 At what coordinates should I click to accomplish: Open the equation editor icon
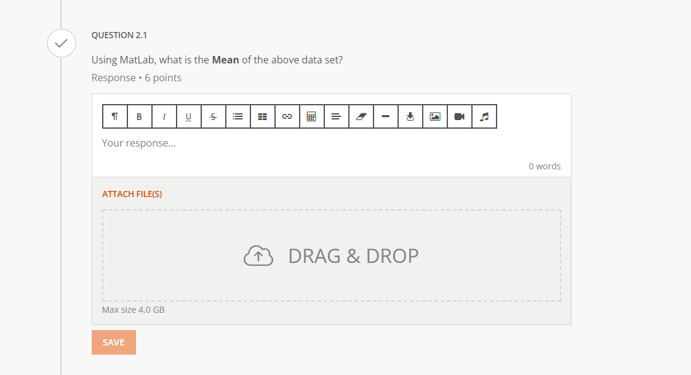tap(312, 116)
